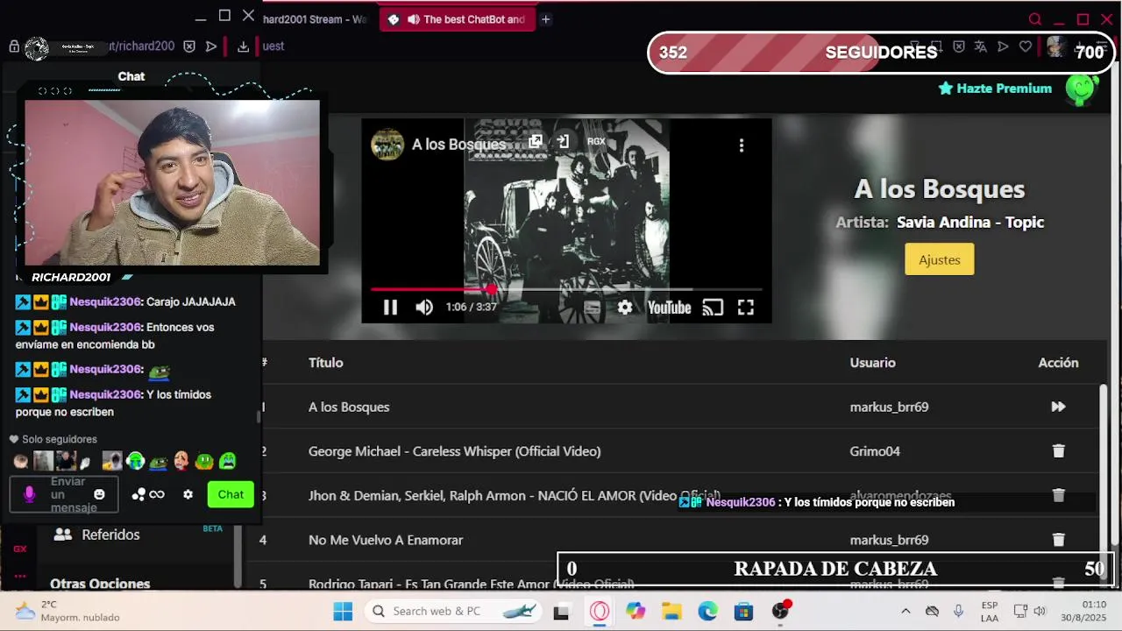The width and height of the screenshot is (1122, 631).
Task: Click the GX icon in browser sidebar
Action: coord(19,549)
